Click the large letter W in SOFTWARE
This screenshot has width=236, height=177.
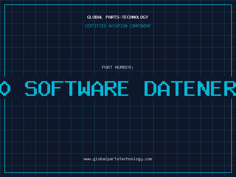click(84, 88)
